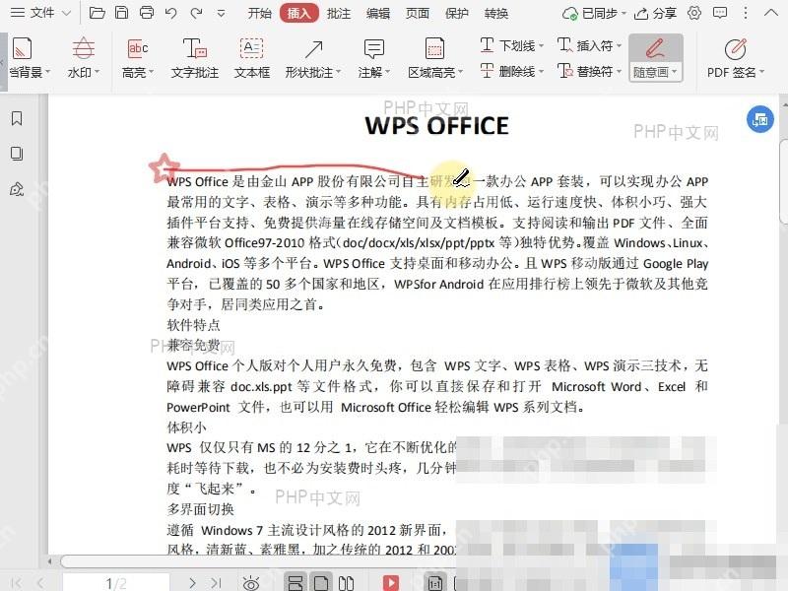Click the 多界面切换 heading text
The image size is (788, 591).
click(x=201, y=509)
